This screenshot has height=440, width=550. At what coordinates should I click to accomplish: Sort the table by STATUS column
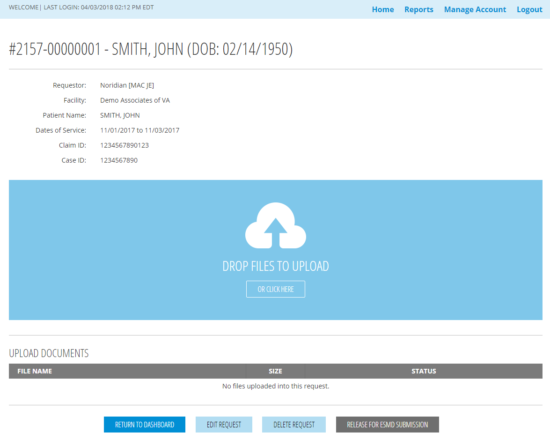point(424,371)
